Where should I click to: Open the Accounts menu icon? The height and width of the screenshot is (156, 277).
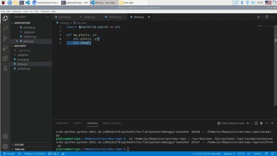click(5, 136)
